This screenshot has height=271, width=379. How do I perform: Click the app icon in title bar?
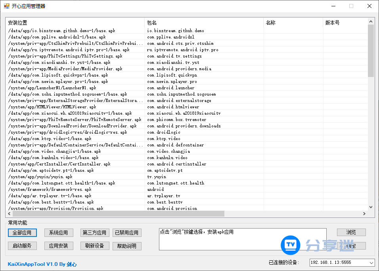click(6, 6)
